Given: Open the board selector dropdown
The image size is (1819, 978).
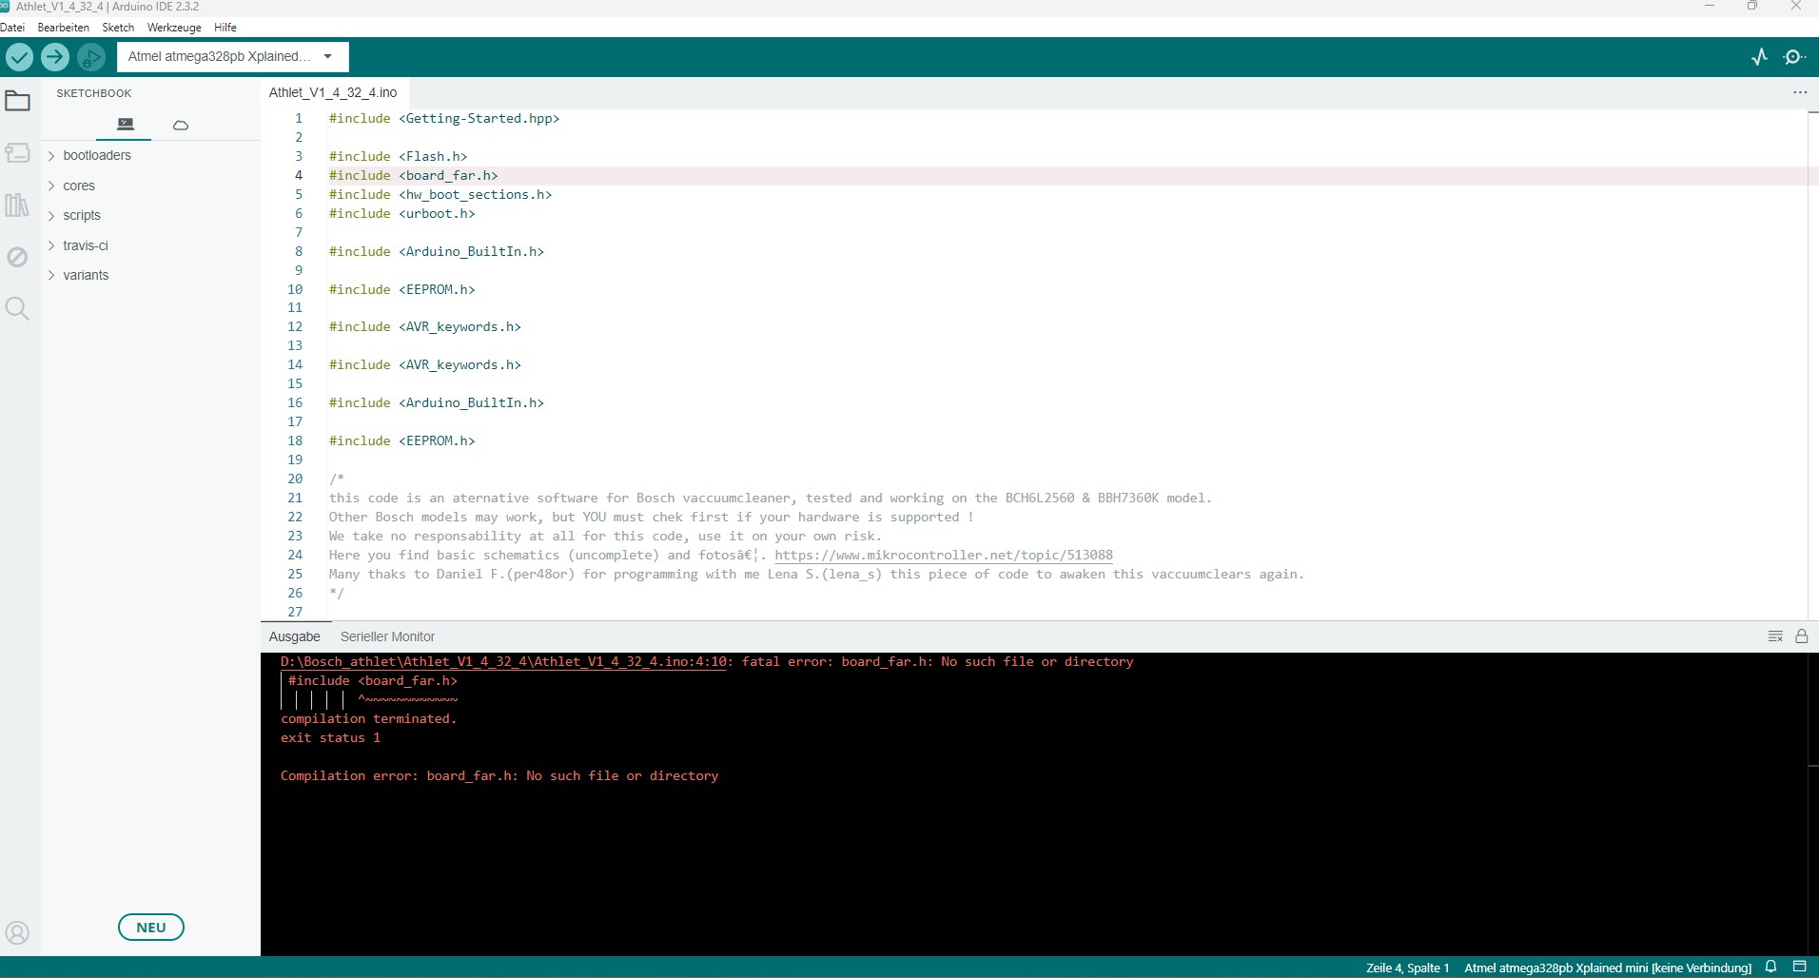Looking at the screenshot, I should pos(233,57).
